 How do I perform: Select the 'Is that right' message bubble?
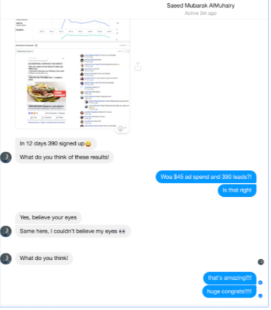237,190
